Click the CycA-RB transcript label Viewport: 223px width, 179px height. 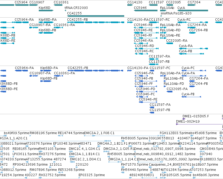click(186, 51)
